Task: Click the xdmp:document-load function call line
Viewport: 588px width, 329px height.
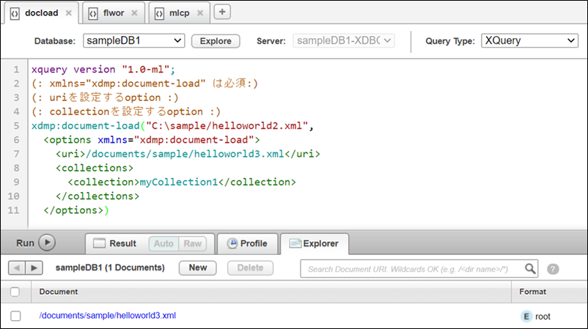Action: [172, 125]
